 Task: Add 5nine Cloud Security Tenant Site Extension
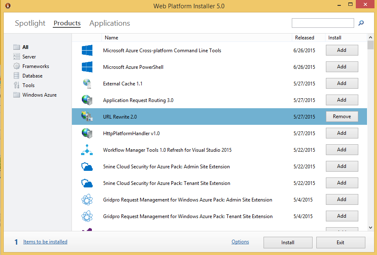point(342,182)
